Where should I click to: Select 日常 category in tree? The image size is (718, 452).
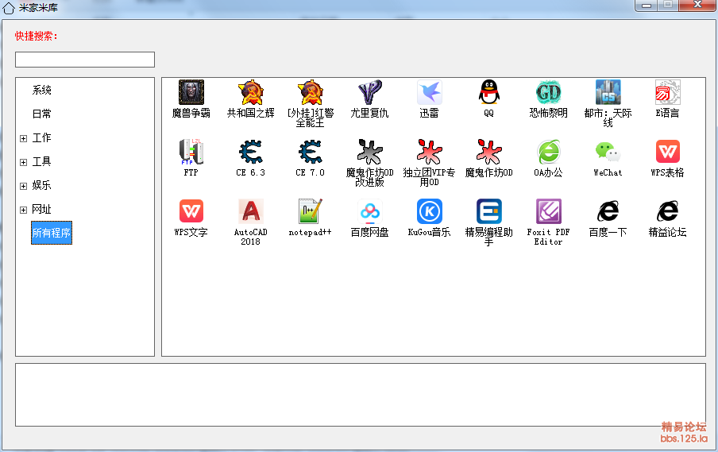[41, 114]
